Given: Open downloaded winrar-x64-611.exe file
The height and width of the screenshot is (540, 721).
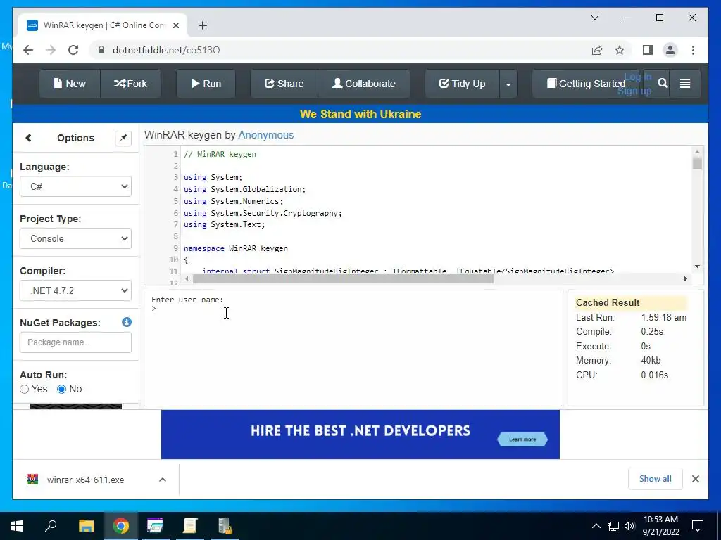Looking at the screenshot, I should pos(85,480).
